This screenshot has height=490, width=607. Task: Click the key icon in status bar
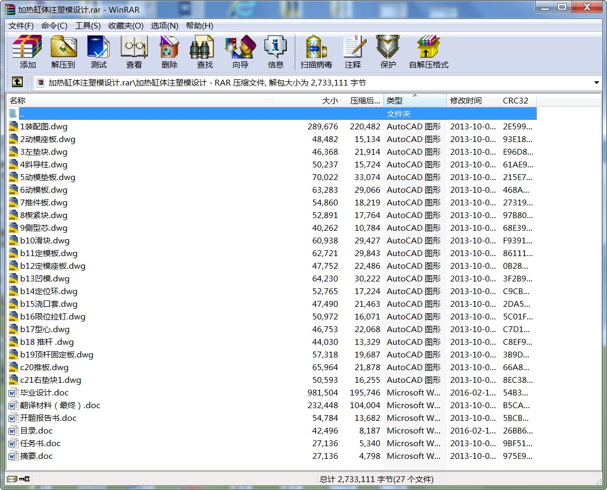(x=24, y=479)
